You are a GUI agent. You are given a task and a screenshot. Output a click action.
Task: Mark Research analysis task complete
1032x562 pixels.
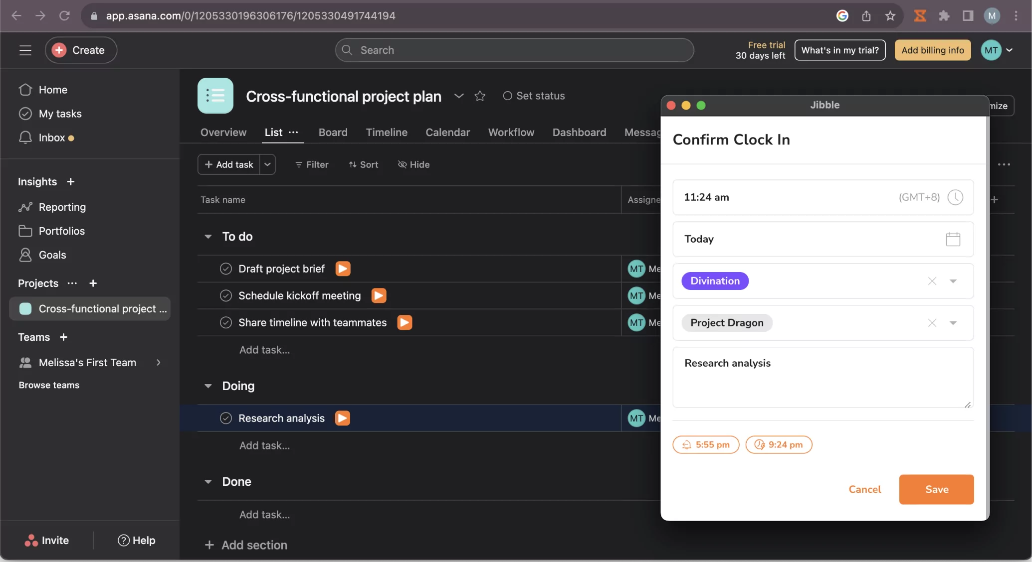coord(226,418)
